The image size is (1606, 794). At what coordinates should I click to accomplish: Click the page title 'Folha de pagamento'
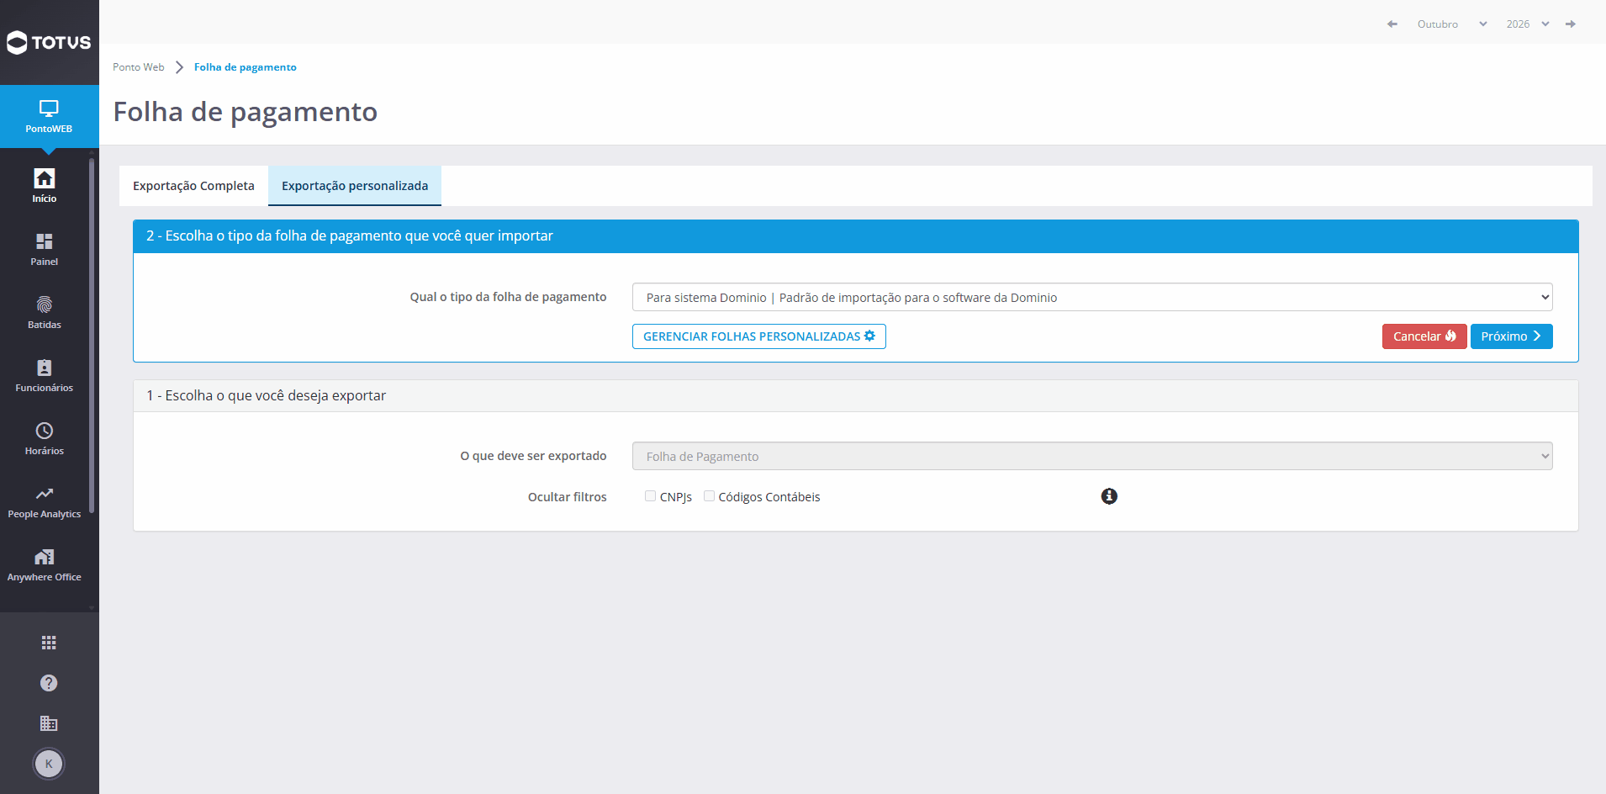click(246, 112)
